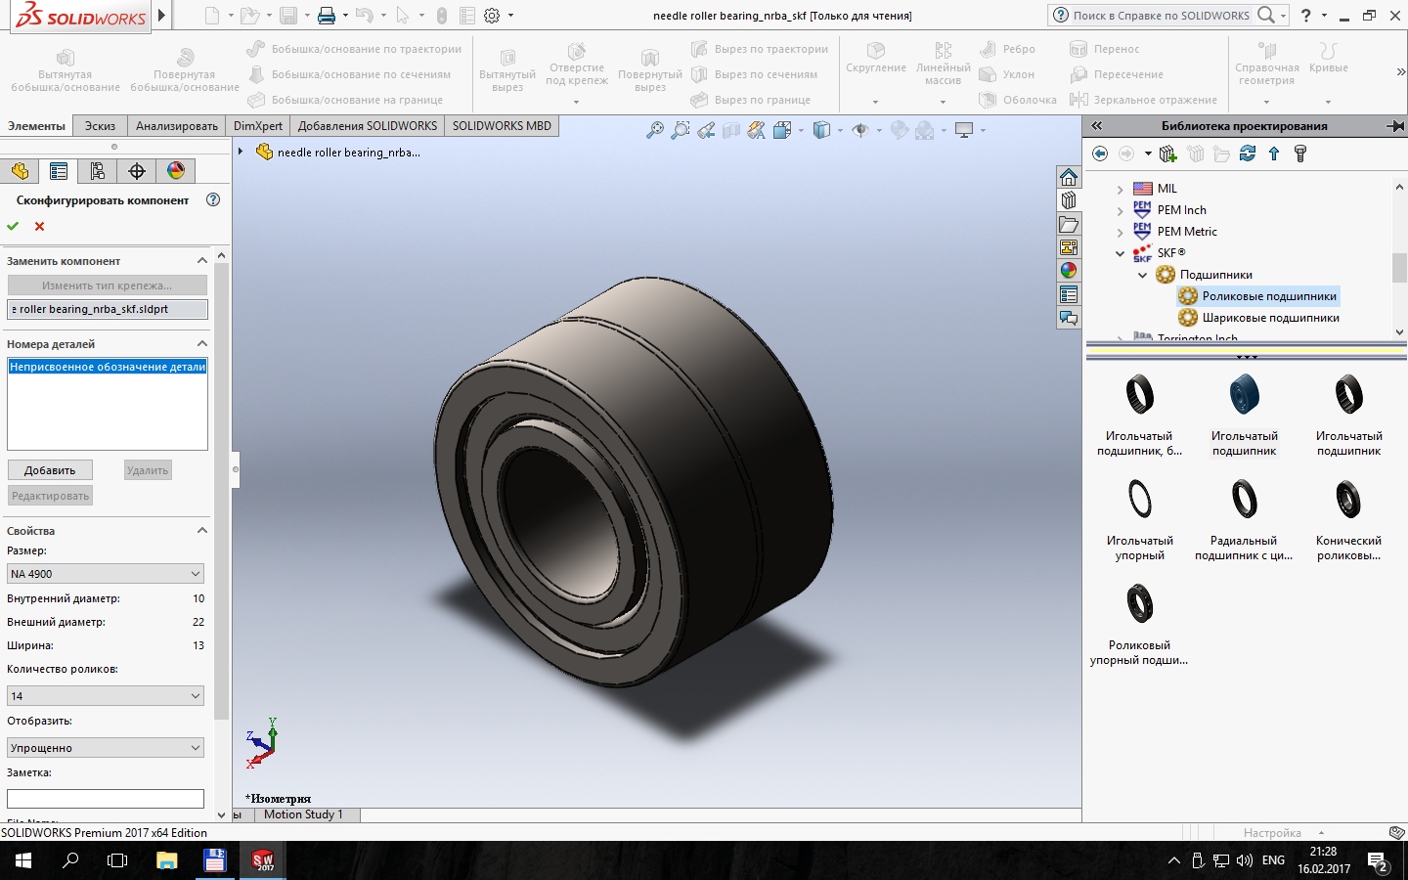This screenshot has width=1408, height=880.
Task: Expand the MIL library node
Action: pyautogui.click(x=1120, y=189)
